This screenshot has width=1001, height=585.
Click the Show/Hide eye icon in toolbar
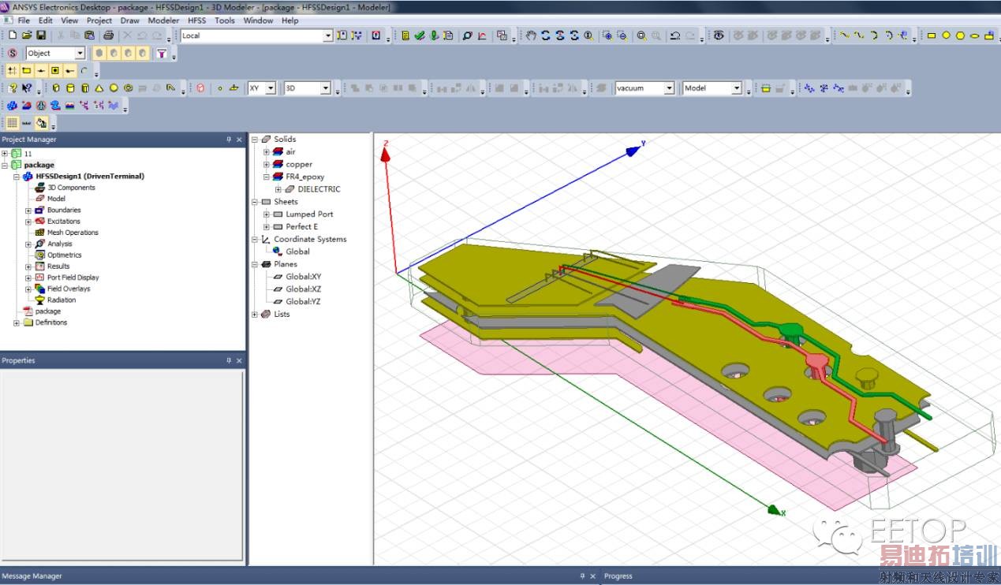coord(718,35)
